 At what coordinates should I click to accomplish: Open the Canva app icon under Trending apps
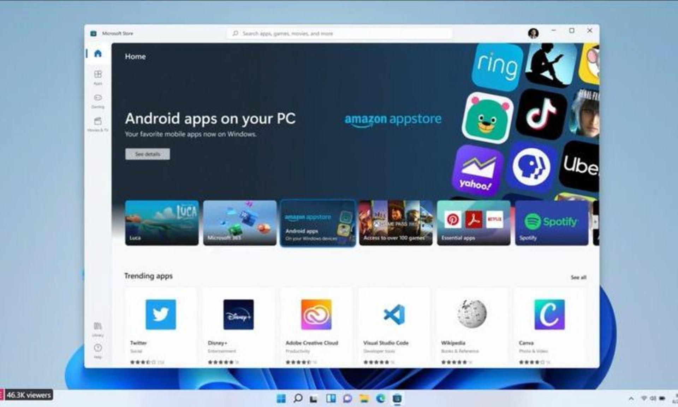(549, 314)
